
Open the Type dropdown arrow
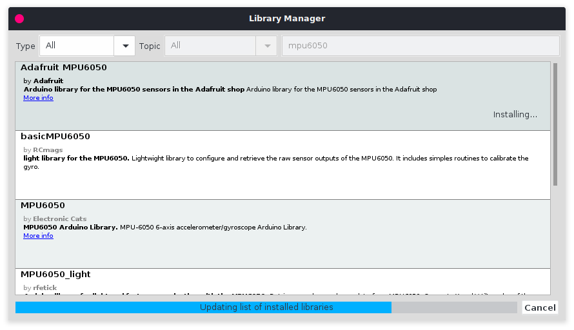pyautogui.click(x=125, y=46)
